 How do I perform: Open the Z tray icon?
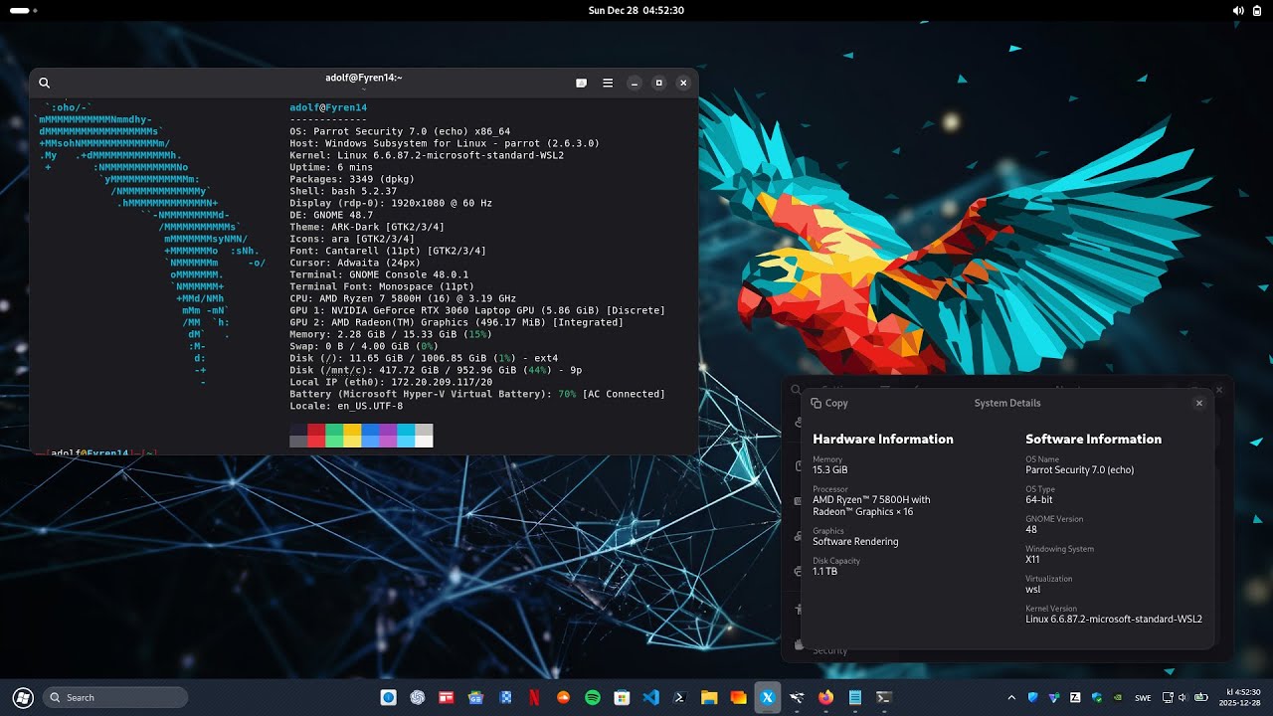[1075, 697]
